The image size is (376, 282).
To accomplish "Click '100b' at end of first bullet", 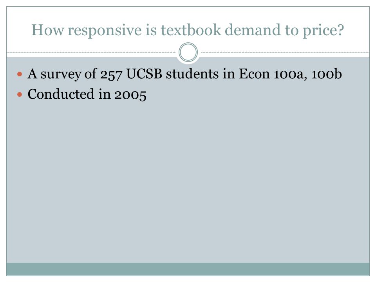I will tap(326, 74).
